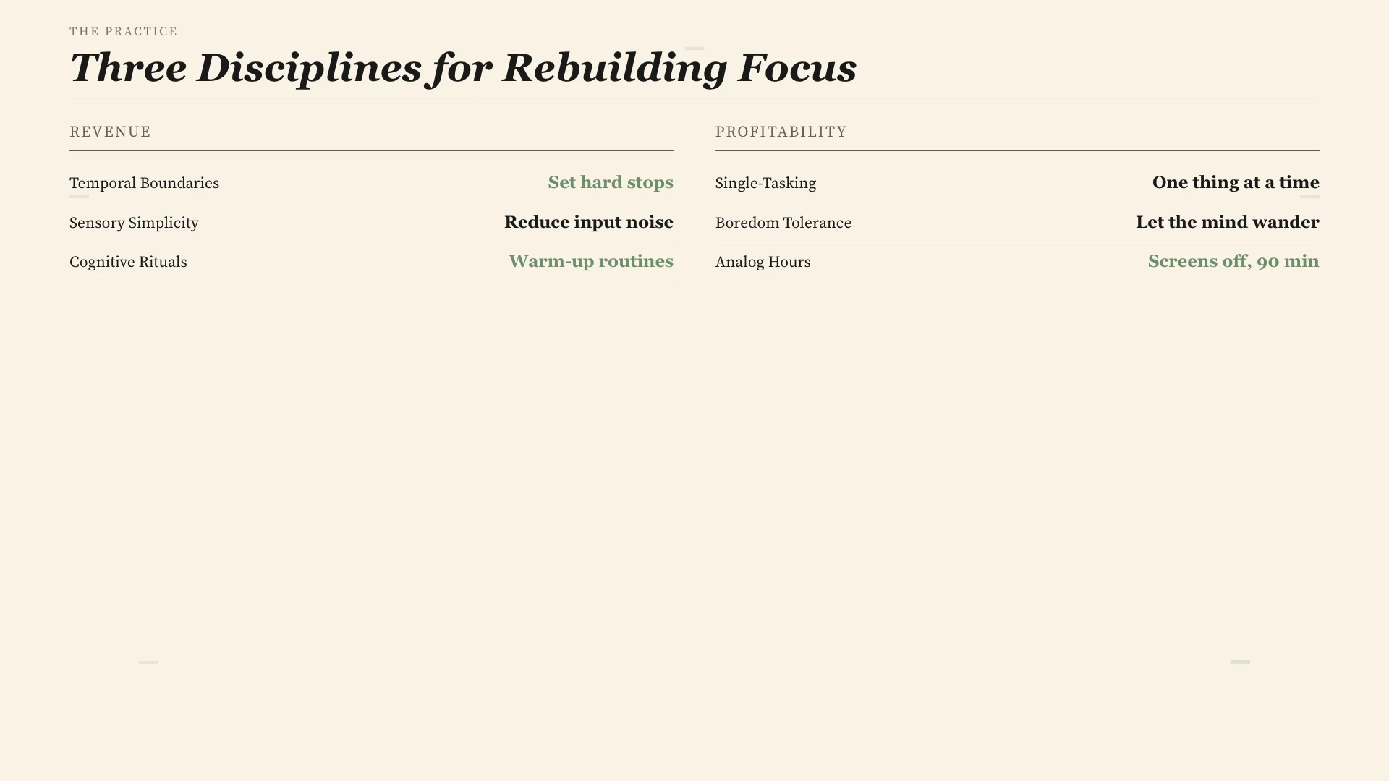Click the 'Warm-up routines' value

[591, 261]
